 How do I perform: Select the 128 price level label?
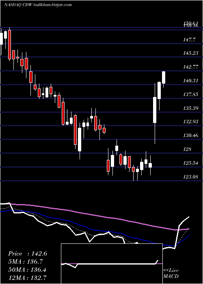(187, 149)
